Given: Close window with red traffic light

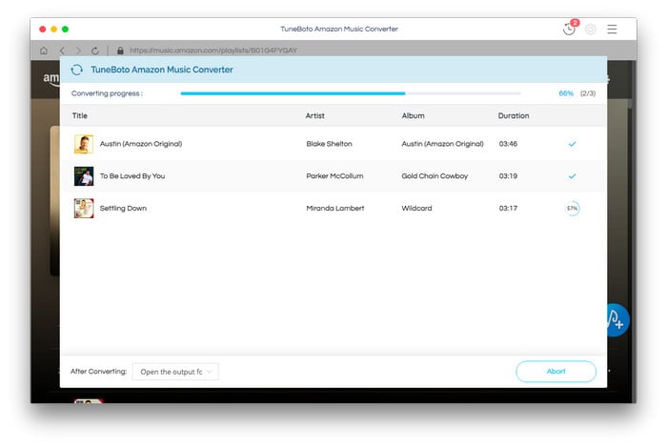Looking at the screenshot, I should [x=43, y=29].
